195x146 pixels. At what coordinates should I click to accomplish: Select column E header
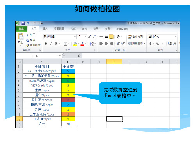[114, 62]
